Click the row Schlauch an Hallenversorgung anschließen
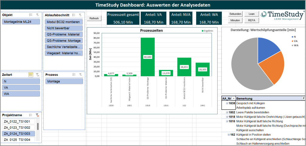306x146 pixels. click(263, 144)
